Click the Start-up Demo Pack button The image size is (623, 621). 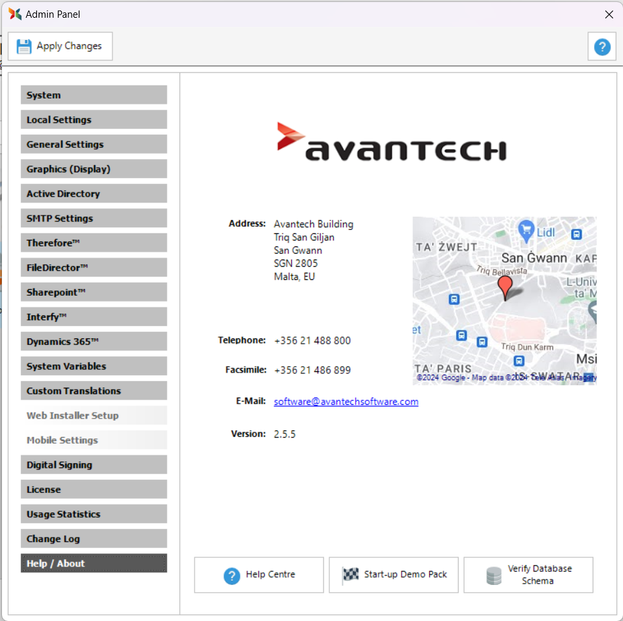pos(394,575)
